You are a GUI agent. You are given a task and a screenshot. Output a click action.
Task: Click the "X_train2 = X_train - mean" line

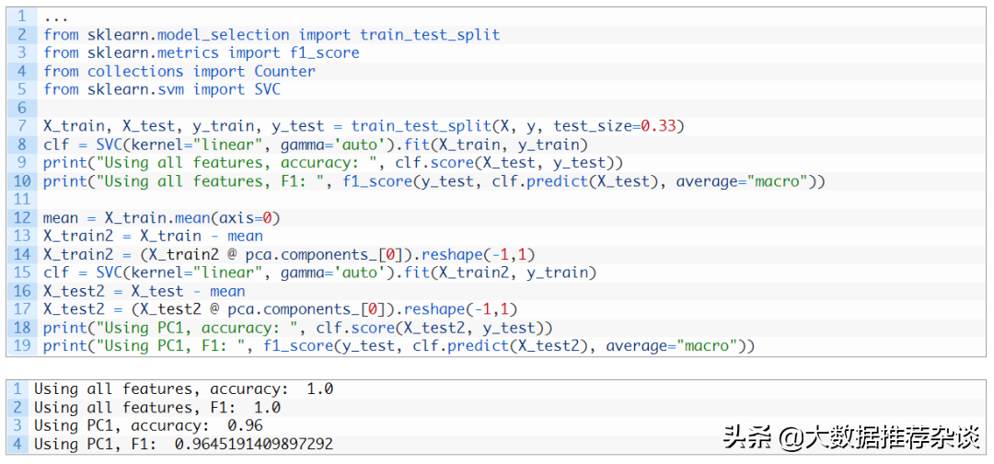153,236
